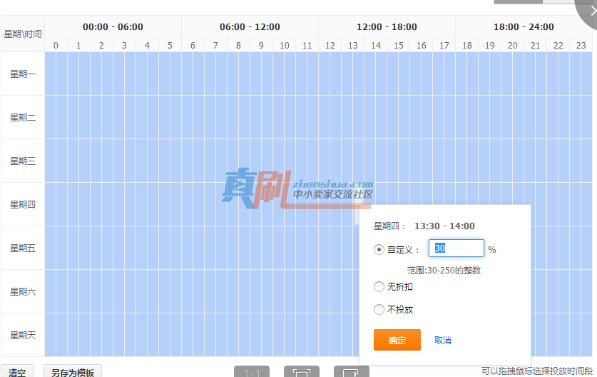This screenshot has height=377, width=597.
Task: Click hour 0 in the header row
Action: (x=56, y=46)
